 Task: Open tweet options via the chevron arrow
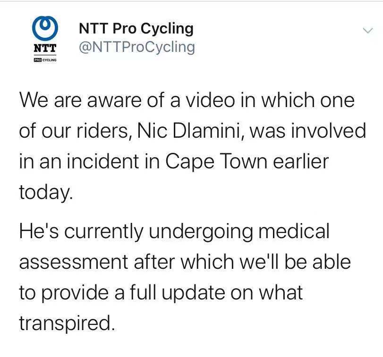point(368,31)
